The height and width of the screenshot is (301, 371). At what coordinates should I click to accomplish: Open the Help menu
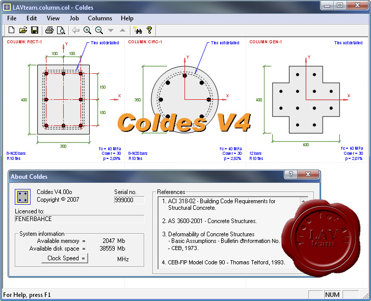(x=127, y=18)
